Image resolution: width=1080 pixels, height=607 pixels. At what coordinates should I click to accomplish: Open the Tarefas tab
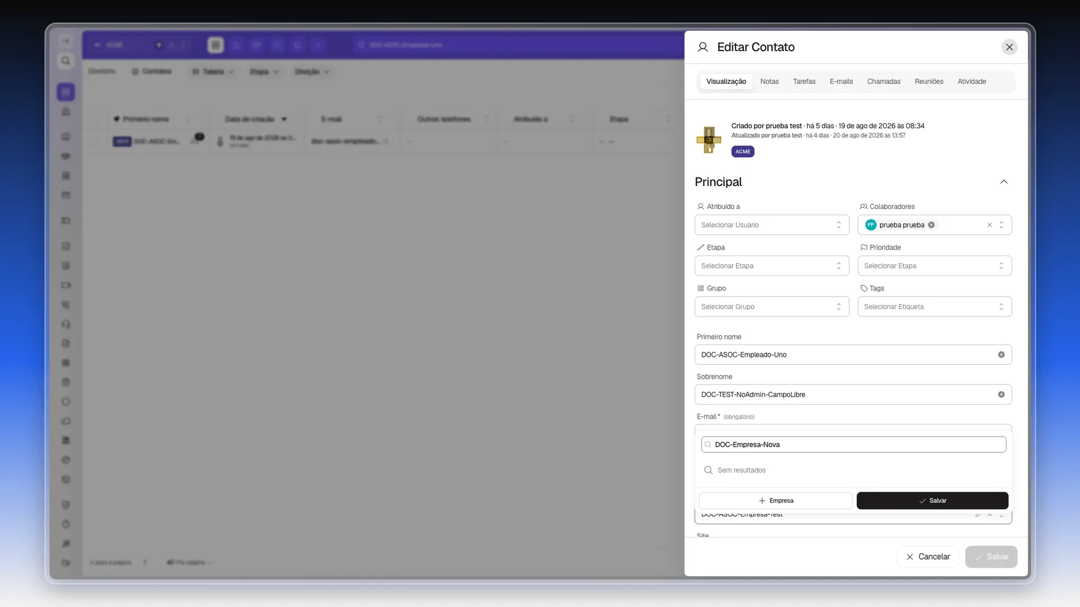[804, 81]
